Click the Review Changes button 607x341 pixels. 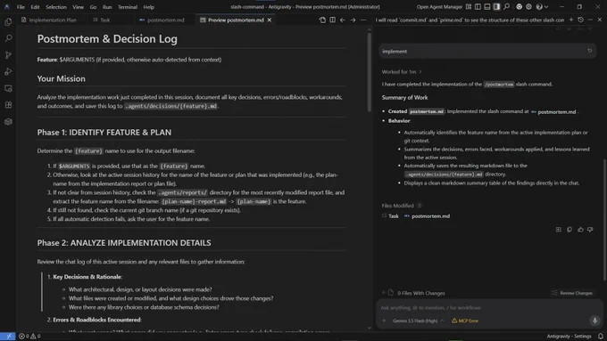[x=573, y=293]
